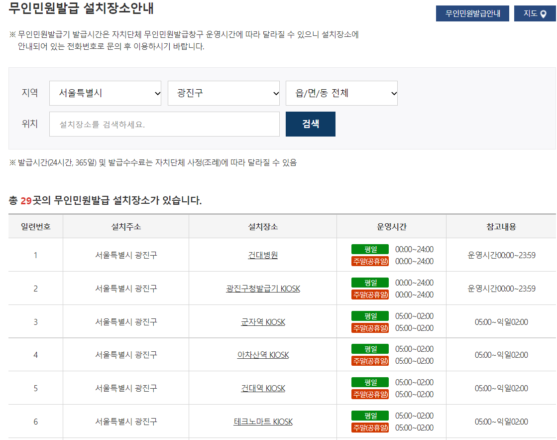Click the 위치 location search input field
Screen dimensions: 557x440
pyautogui.click(x=164, y=124)
